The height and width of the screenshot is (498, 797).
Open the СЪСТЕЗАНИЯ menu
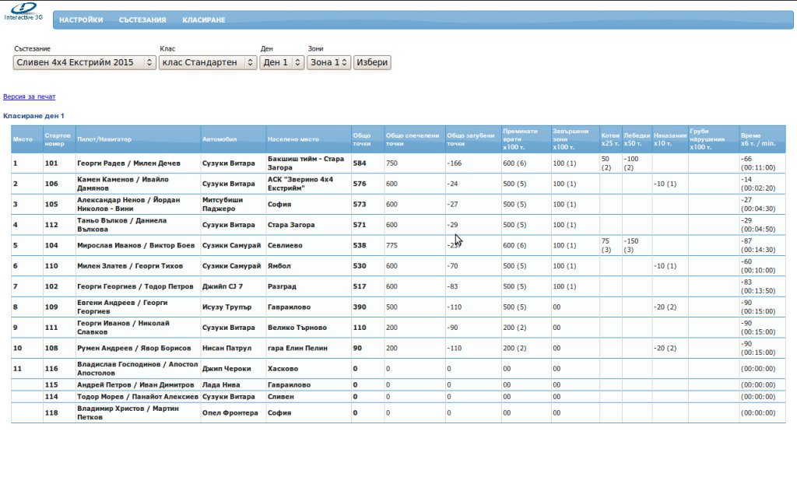142,20
